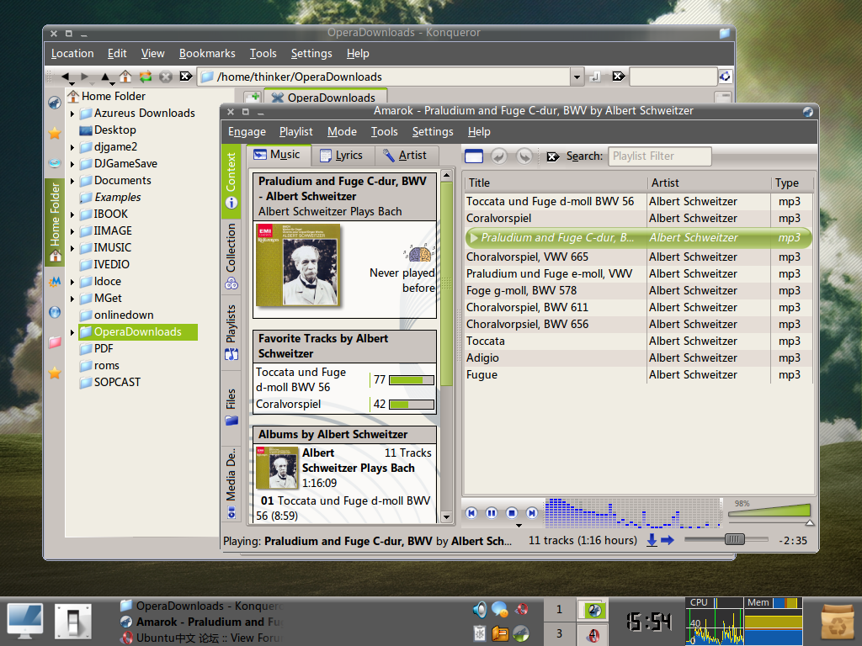The height and width of the screenshot is (646, 862).
Task: Open the Amarok Tools menu
Action: [384, 132]
